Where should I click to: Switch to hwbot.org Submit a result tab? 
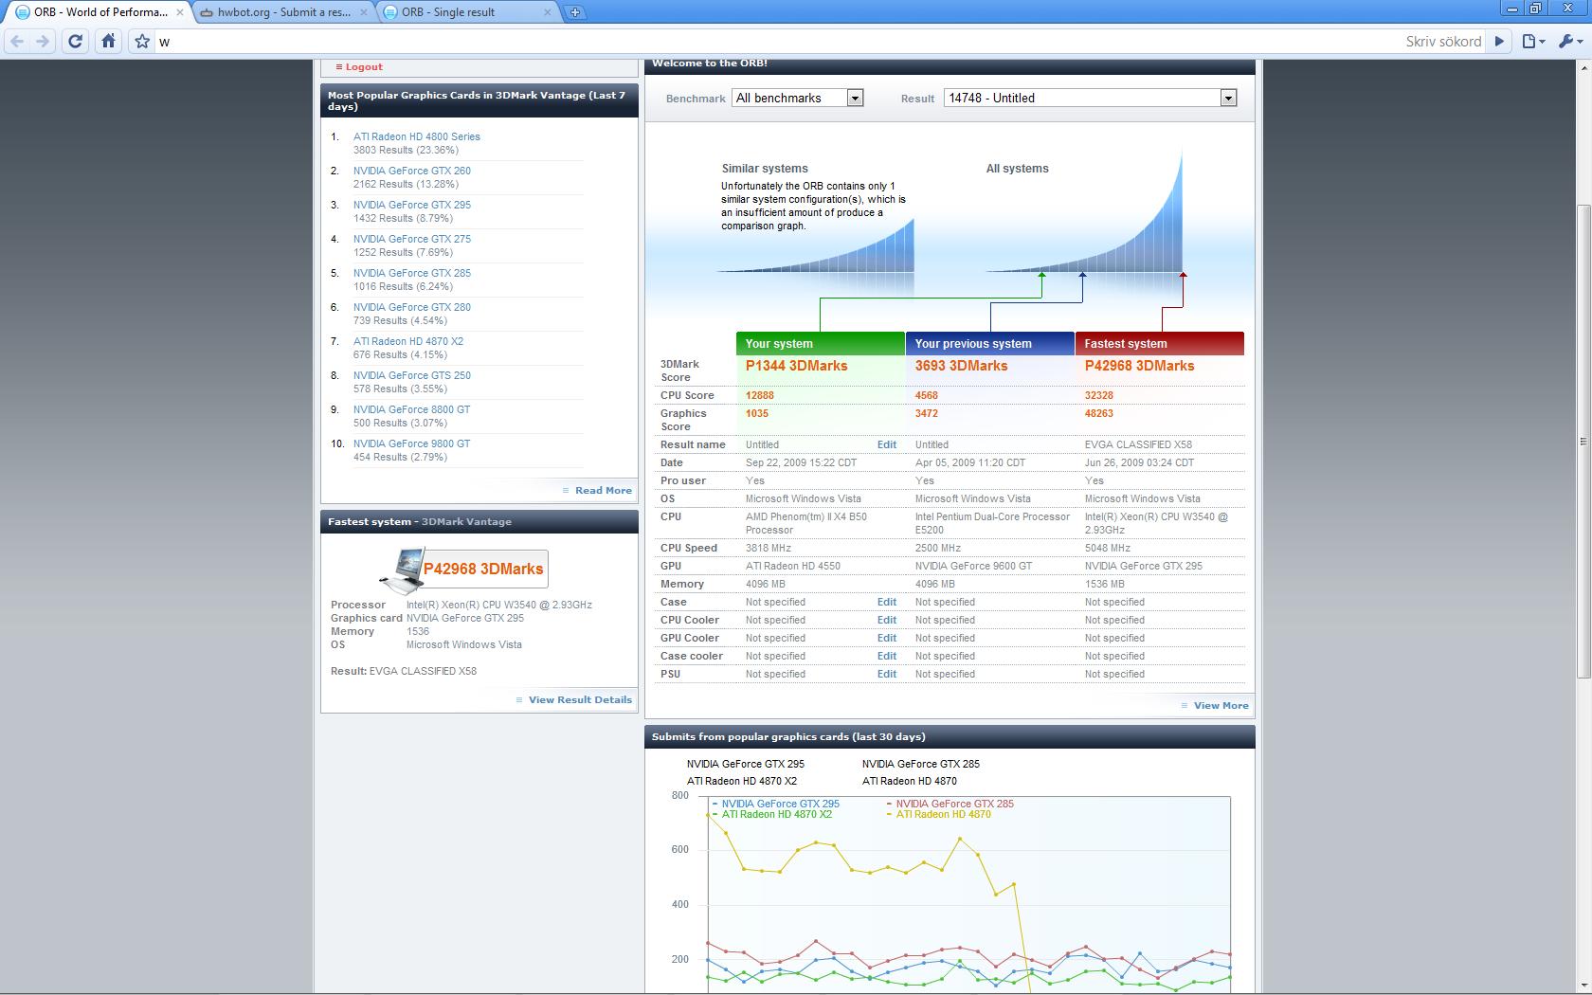click(284, 12)
